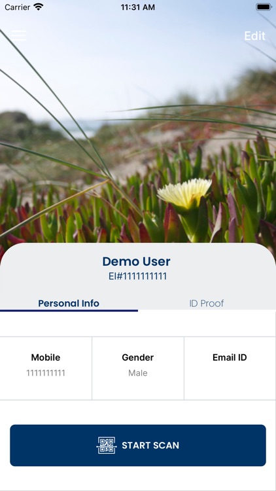
Task: Tap the yellow flower profile photo
Action: coord(138,125)
